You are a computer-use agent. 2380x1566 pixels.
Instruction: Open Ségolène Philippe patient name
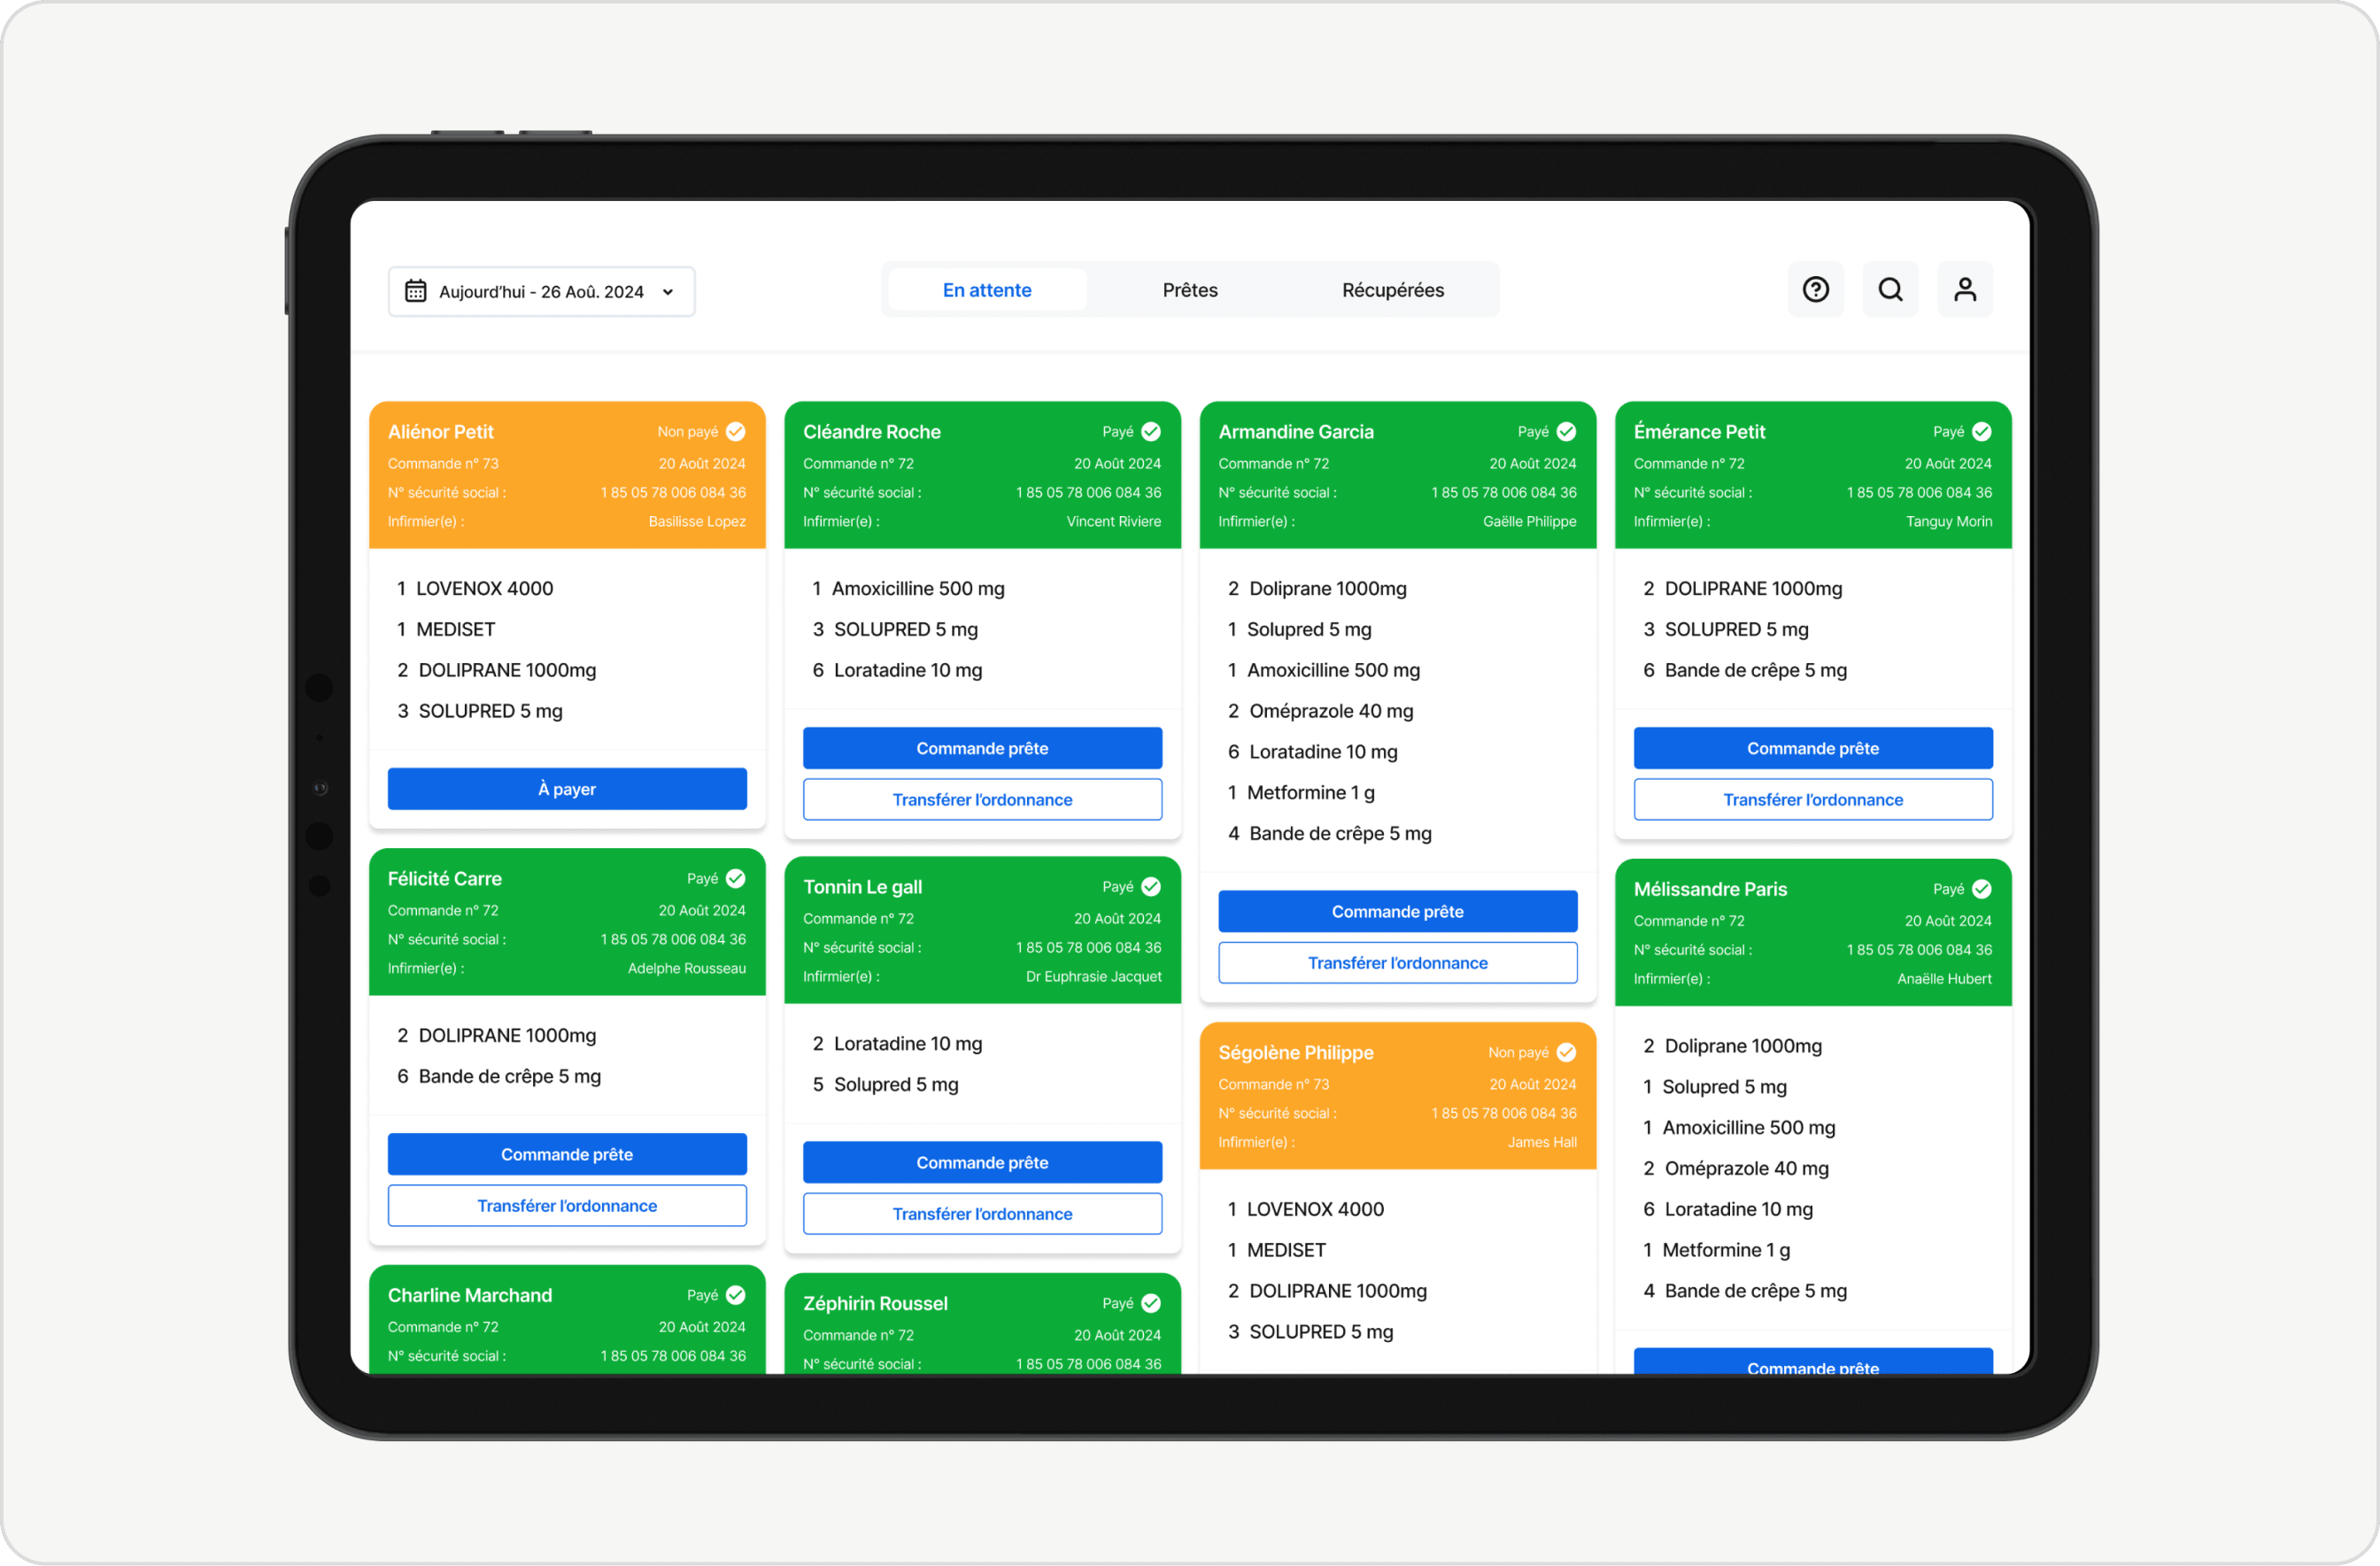[x=1296, y=1053]
